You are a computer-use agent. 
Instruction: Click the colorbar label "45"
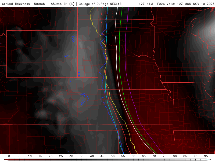(102, 156)
